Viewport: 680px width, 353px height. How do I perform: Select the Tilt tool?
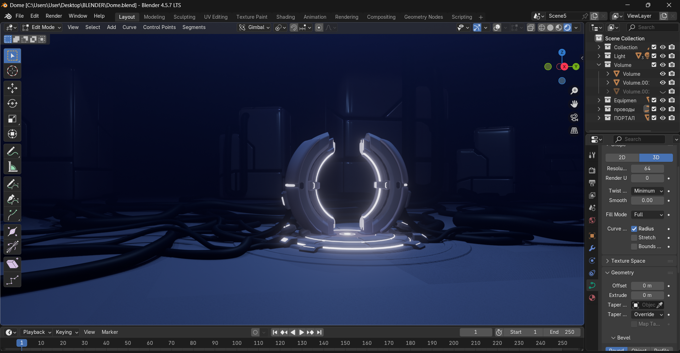(12, 247)
